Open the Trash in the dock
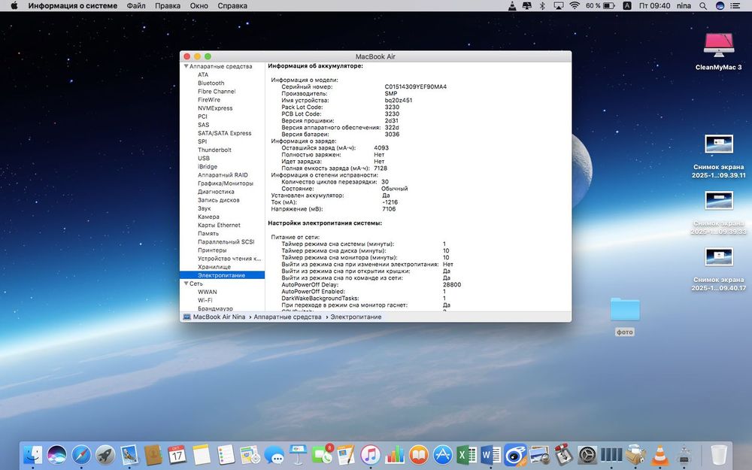Viewport: 752px width, 470px height. pos(719,454)
